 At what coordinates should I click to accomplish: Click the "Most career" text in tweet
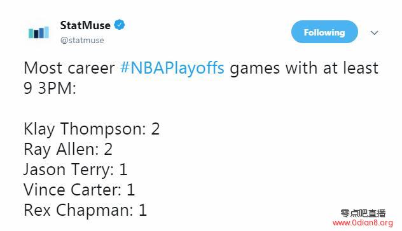[x=69, y=68]
